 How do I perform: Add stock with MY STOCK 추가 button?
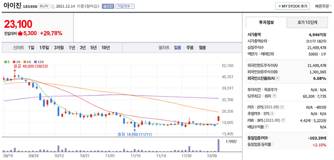pyautogui.click(x=293, y=6)
